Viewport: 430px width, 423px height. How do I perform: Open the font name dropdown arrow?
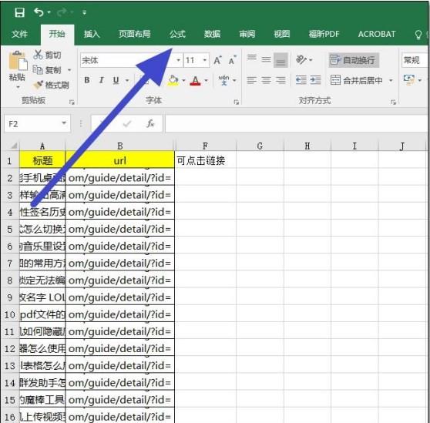tap(179, 60)
